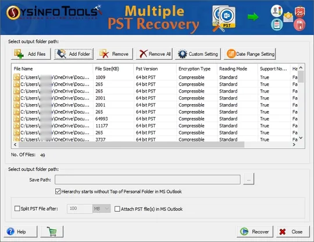Screen dimensions: 314x242
Task: Select the file row sized 11177 KB
Action: (x=155, y=126)
